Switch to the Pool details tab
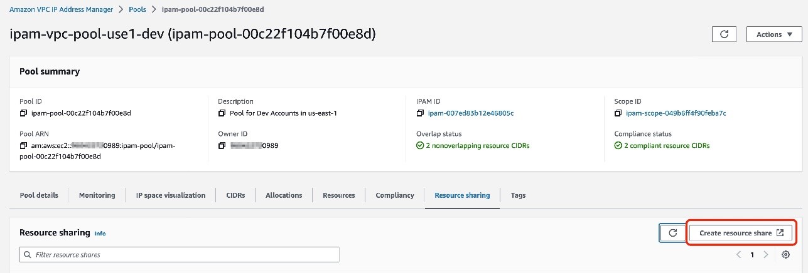 (39, 195)
